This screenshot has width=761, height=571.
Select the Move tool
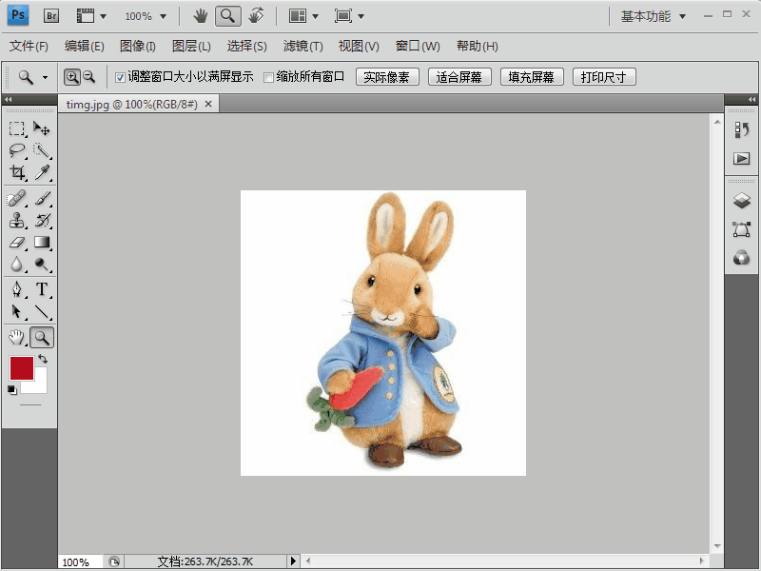point(41,128)
